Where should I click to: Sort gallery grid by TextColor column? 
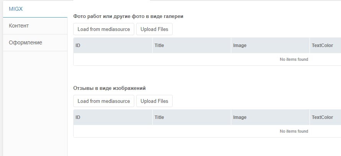point(325,45)
